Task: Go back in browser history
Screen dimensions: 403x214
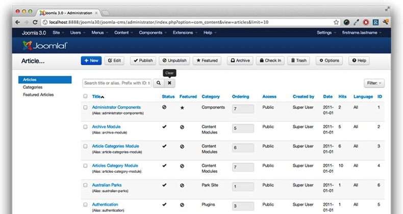Action: 17,22
